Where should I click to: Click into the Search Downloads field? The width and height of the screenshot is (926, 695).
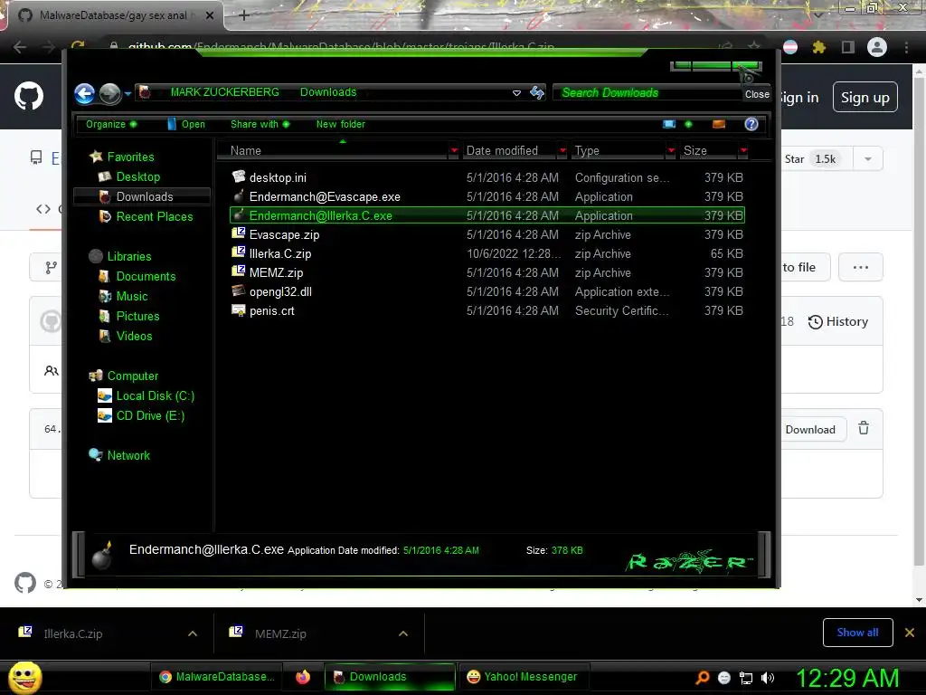[x=647, y=93]
